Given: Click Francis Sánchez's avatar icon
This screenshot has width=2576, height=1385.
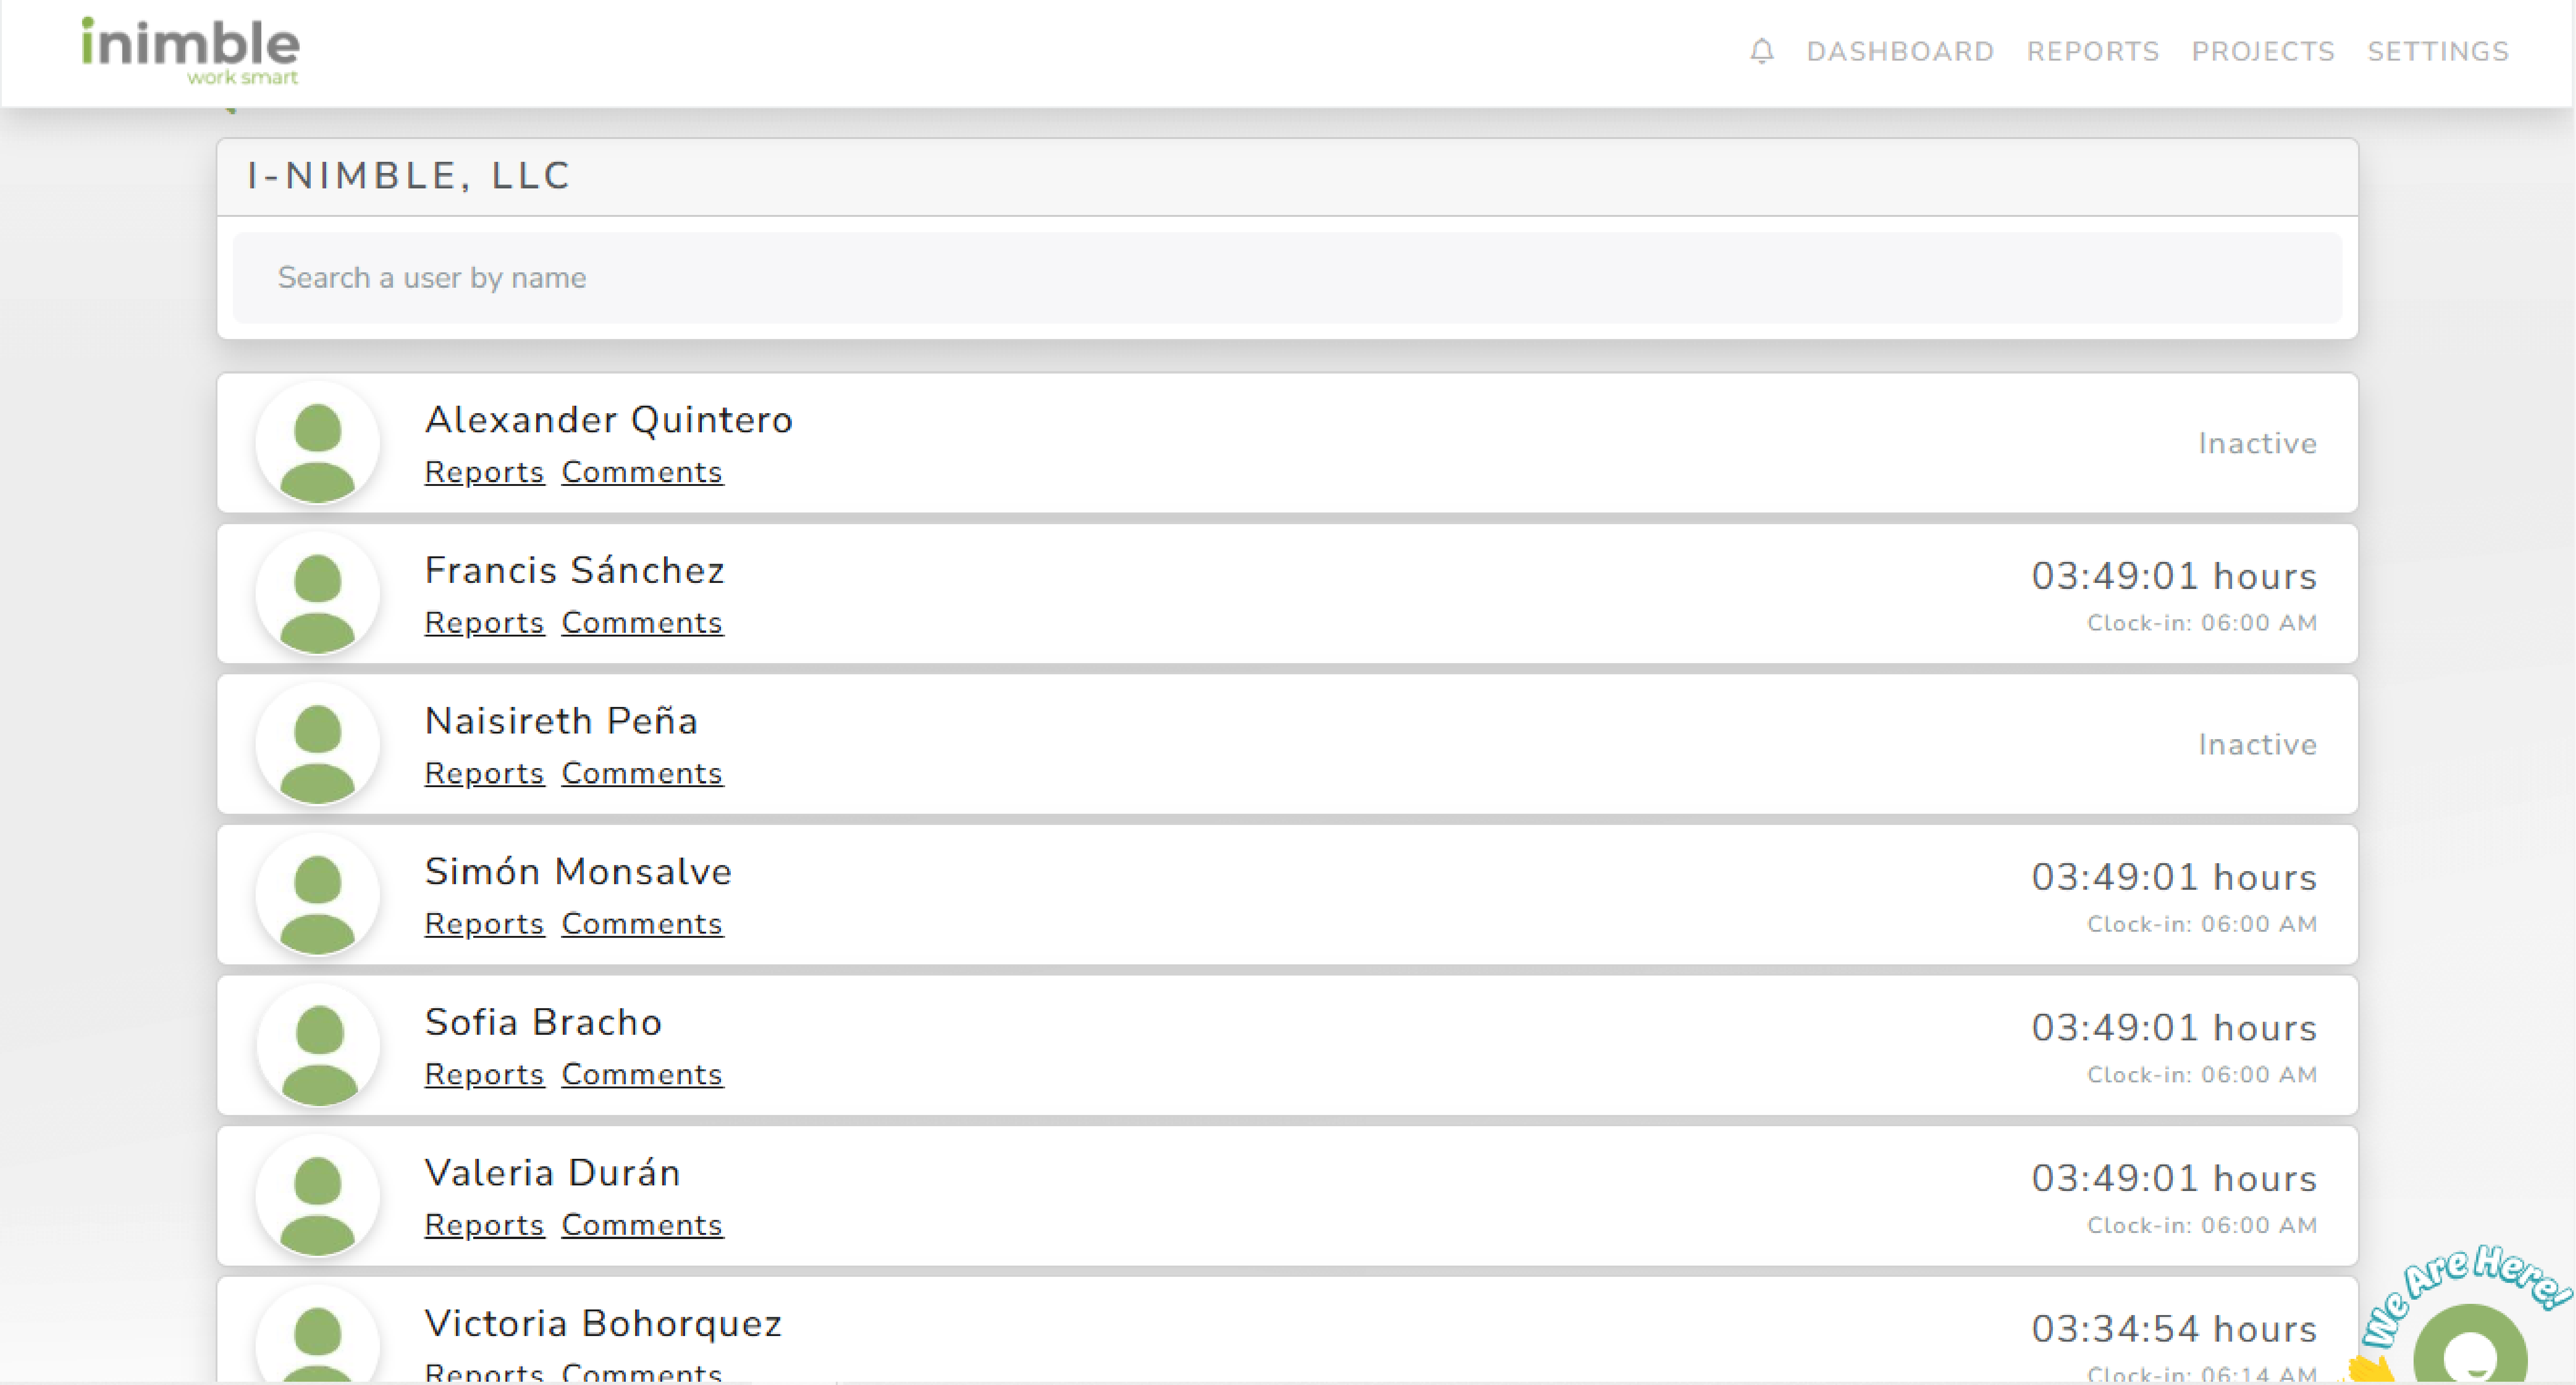Looking at the screenshot, I should coord(317,595).
